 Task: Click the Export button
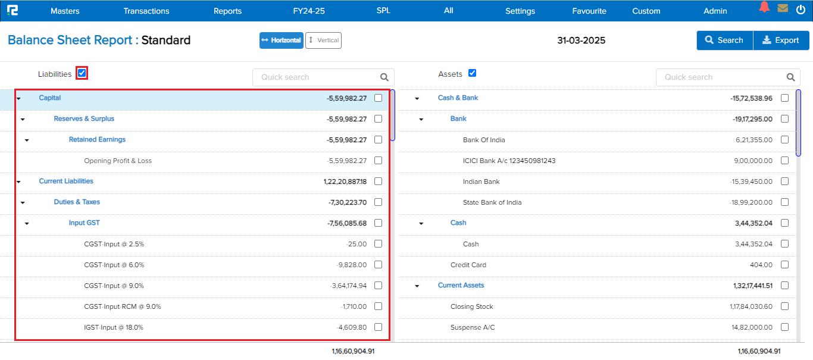[x=781, y=40]
